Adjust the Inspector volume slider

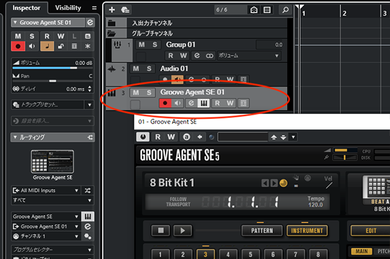click(52, 68)
